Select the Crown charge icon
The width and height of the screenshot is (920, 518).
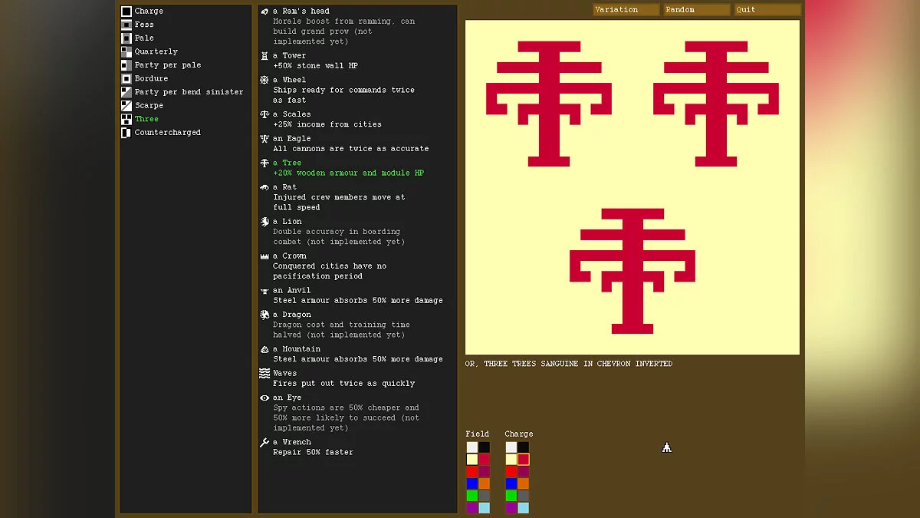(264, 256)
